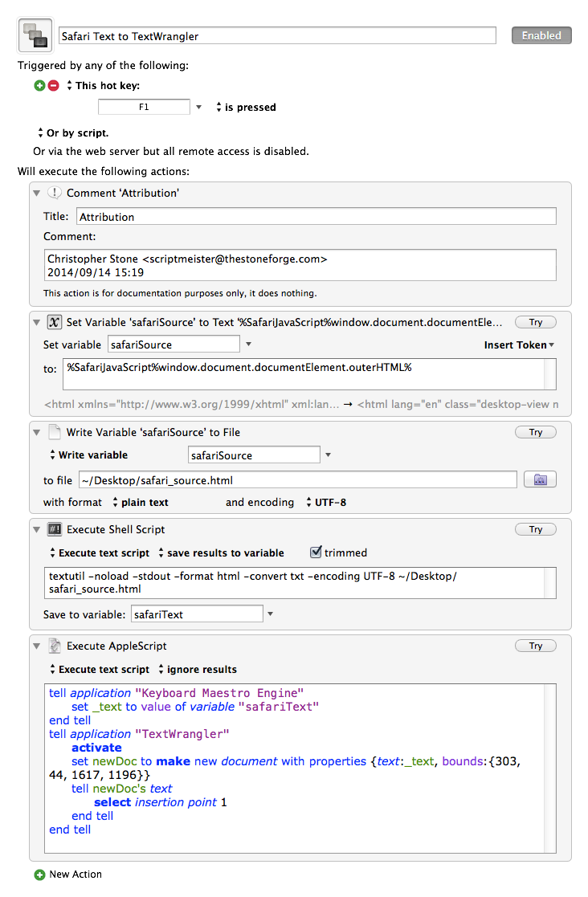The height and width of the screenshot is (897, 588).
Task: Open AppleScript 'Execute text script' popup
Action: [x=100, y=669]
